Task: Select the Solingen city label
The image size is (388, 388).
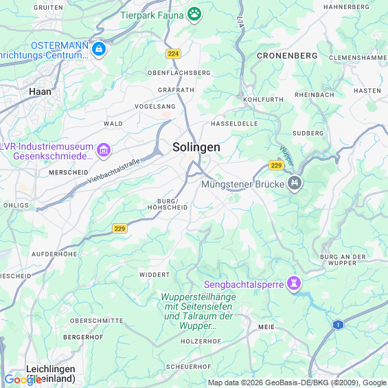Action: click(196, 147)
